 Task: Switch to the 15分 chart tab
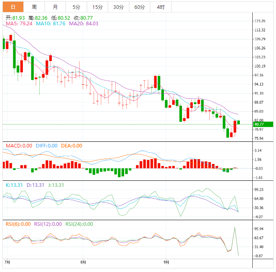[97, 7]
